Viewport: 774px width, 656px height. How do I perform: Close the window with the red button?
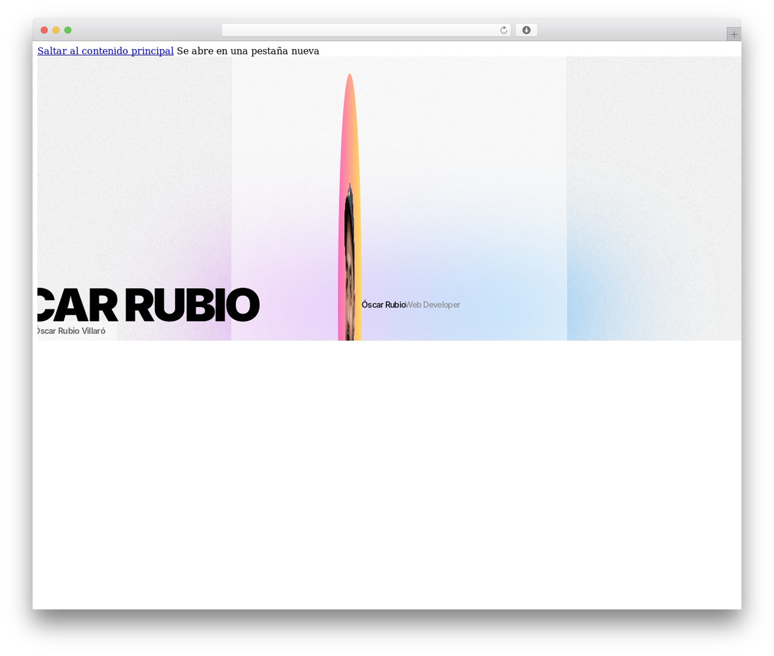click(44, 30)
